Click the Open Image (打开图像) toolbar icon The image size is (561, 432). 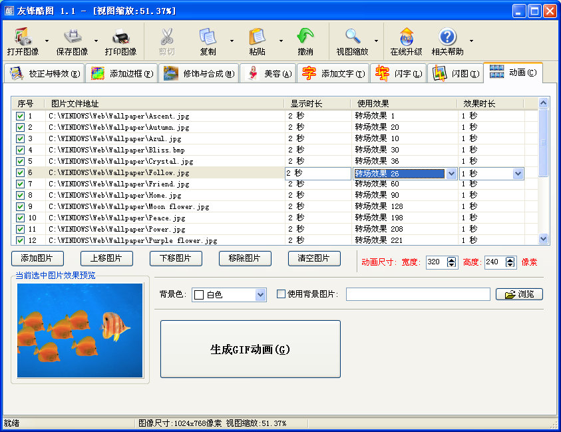23,37
